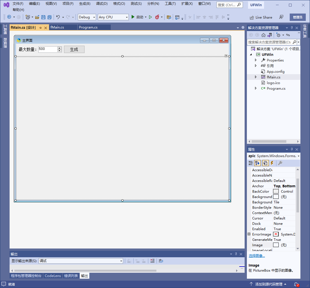Click the notifications bell in status bar
The height and width of the screenshot is (288, 310).
click(296, 284)
